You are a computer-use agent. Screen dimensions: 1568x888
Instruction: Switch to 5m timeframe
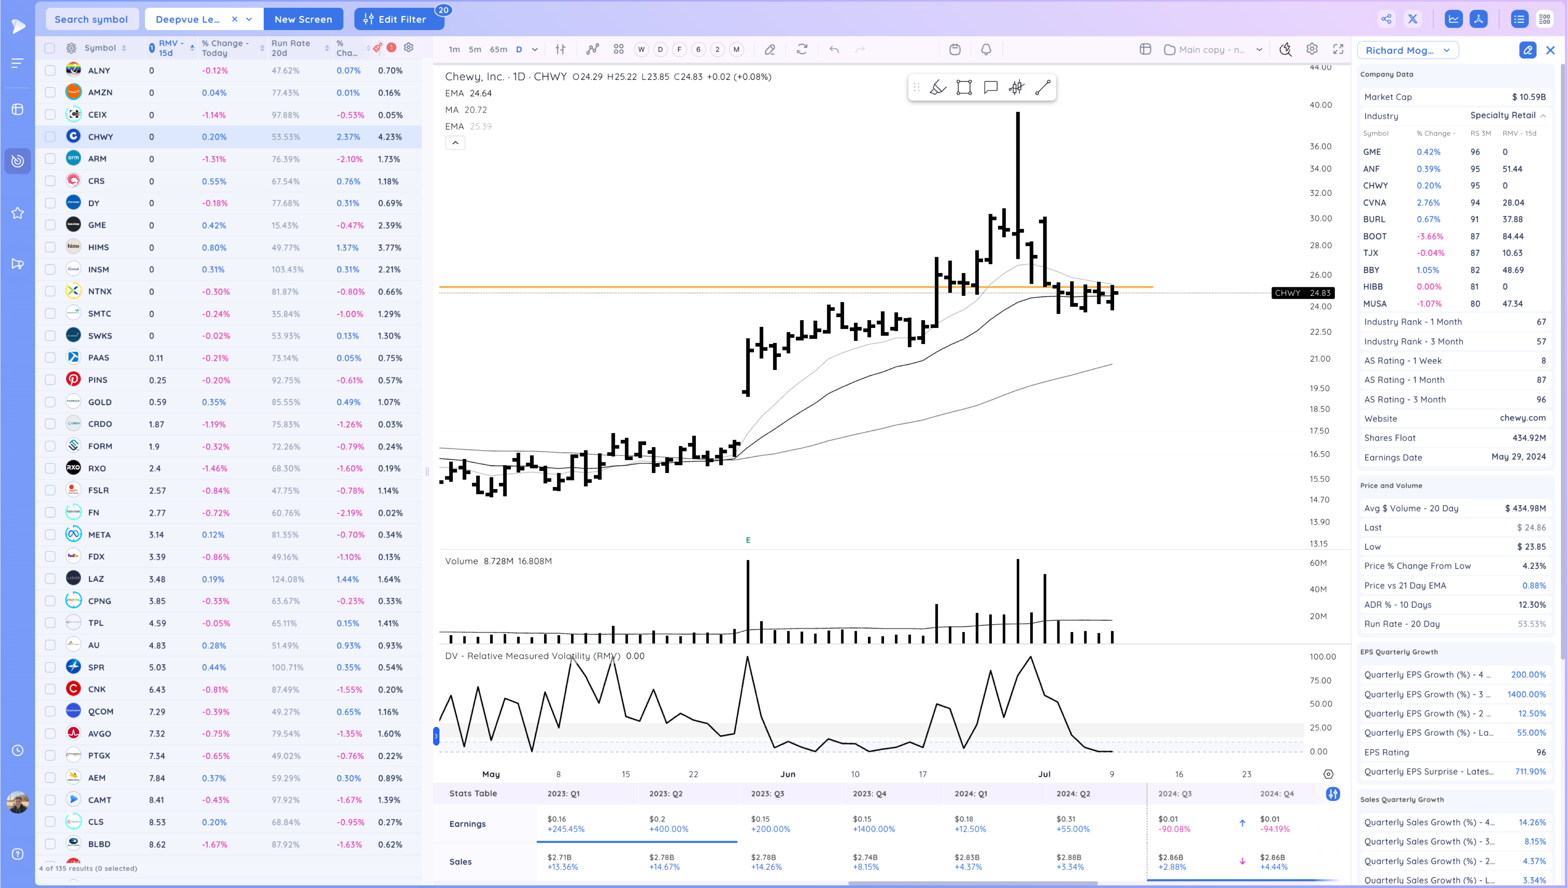tap(474, 49)
